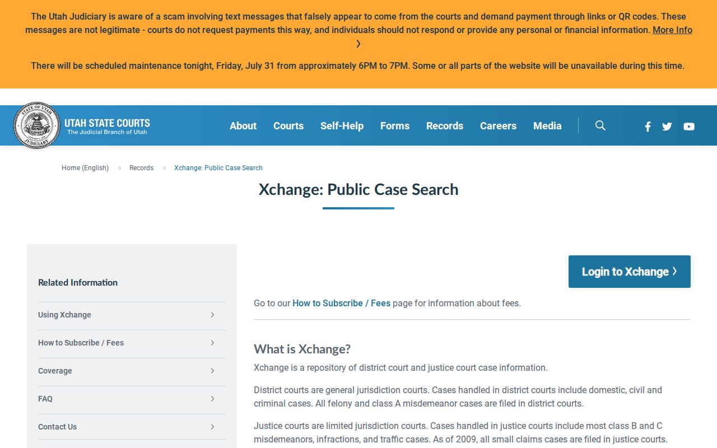Viewport: 717px width, 448px height.
Task: Expand the Contact Us sidebar chevron
Action: point(212,427)
